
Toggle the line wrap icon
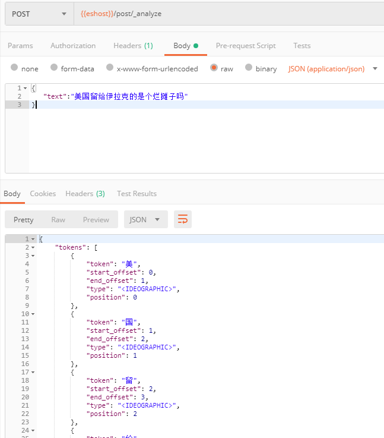[x=183, y=219]
